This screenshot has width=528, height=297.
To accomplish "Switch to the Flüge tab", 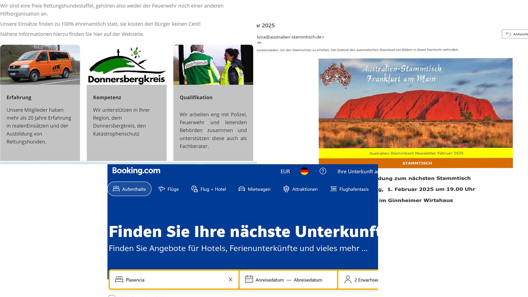I will point(169,189).
